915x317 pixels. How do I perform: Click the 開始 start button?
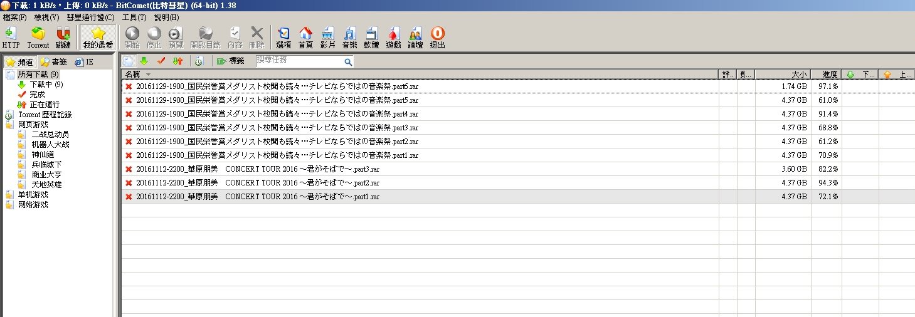coord(132,38)
